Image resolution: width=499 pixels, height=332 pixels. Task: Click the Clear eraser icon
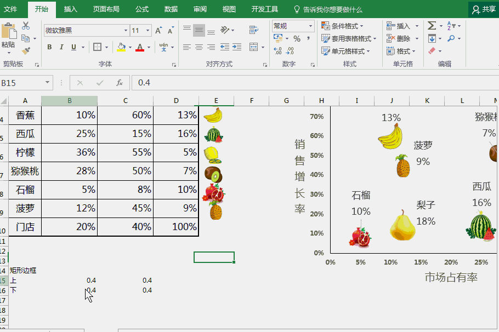[432, 50]
